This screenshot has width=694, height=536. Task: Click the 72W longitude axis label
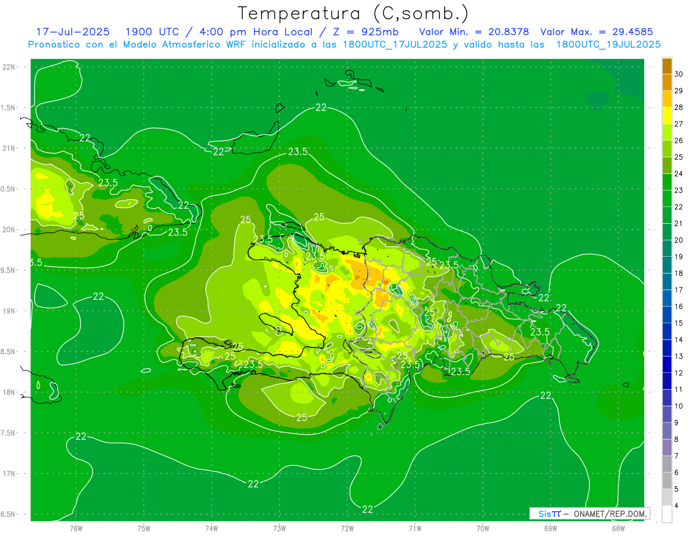click(347, 528)
